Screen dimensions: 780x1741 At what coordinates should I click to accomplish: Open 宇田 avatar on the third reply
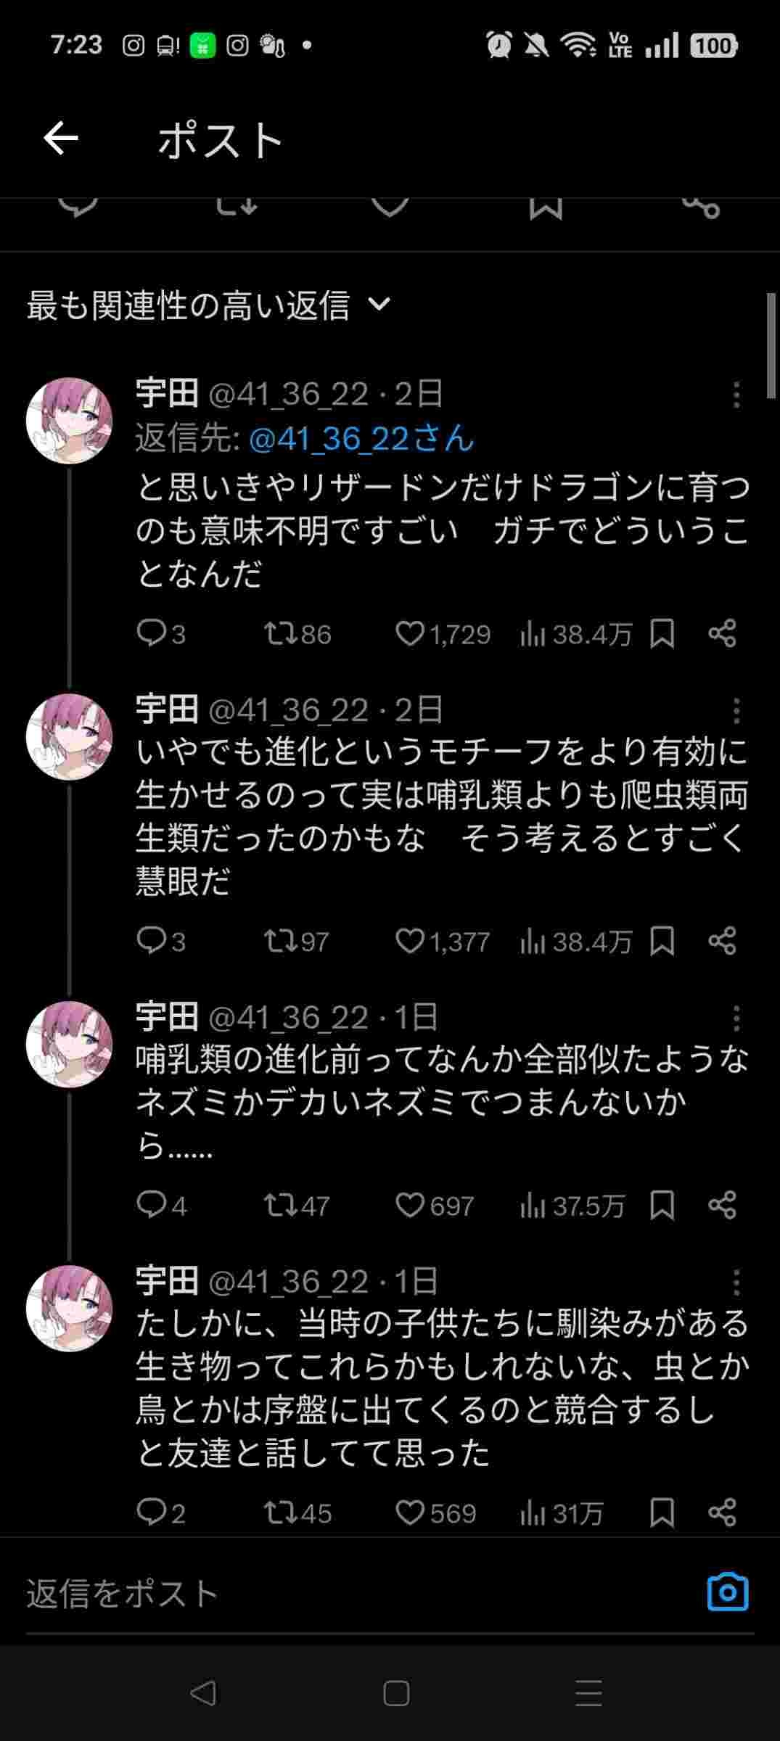(x=69, y=1043)
